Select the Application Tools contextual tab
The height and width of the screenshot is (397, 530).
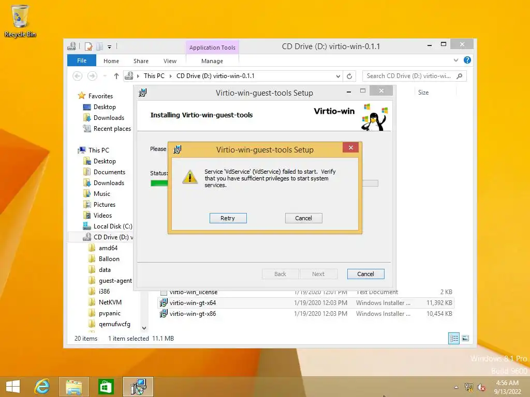coord(212,48)
